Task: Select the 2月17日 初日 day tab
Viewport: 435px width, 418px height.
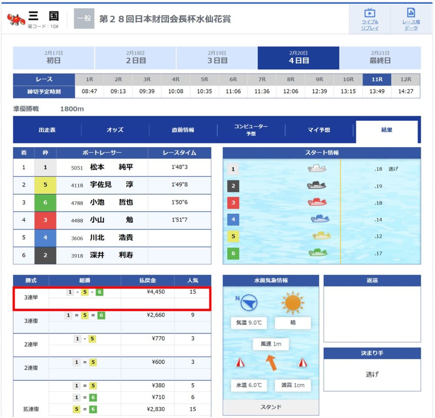Action: (54, 58)
